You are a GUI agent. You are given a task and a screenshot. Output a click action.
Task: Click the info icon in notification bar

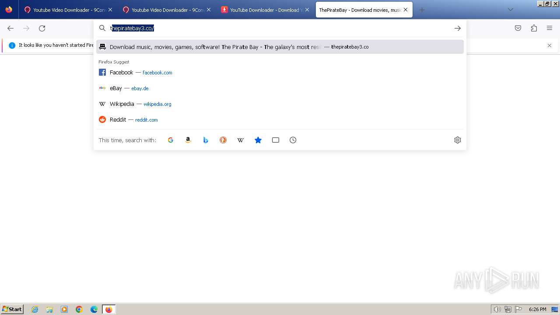pos(12,45)
